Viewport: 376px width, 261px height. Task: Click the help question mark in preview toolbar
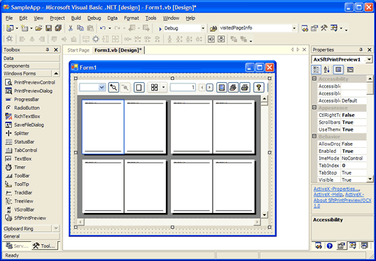pos(258,88)
